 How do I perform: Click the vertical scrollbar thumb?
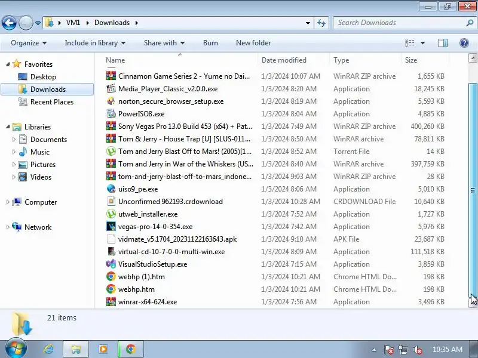coord(473,190)
